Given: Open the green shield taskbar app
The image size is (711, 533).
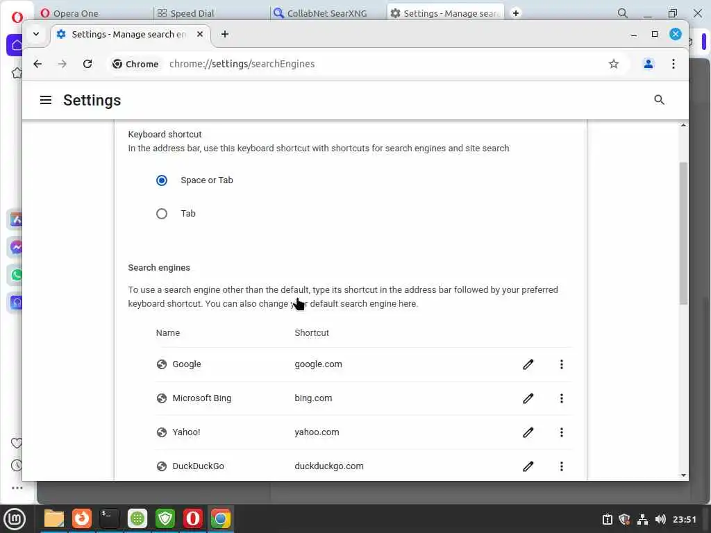Looking at the screenshot, I should tap(165, 518).
